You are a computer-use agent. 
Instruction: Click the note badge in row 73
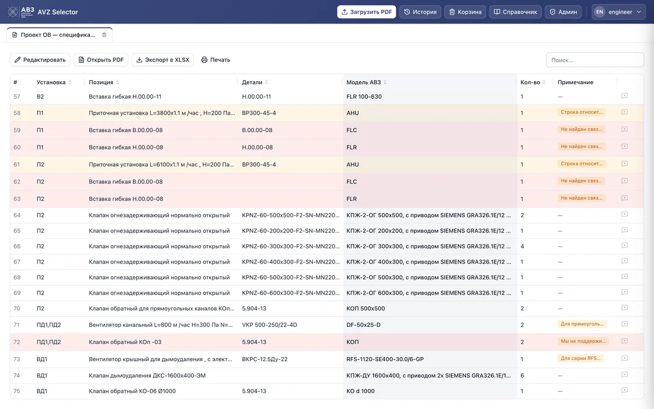point(580,359)
